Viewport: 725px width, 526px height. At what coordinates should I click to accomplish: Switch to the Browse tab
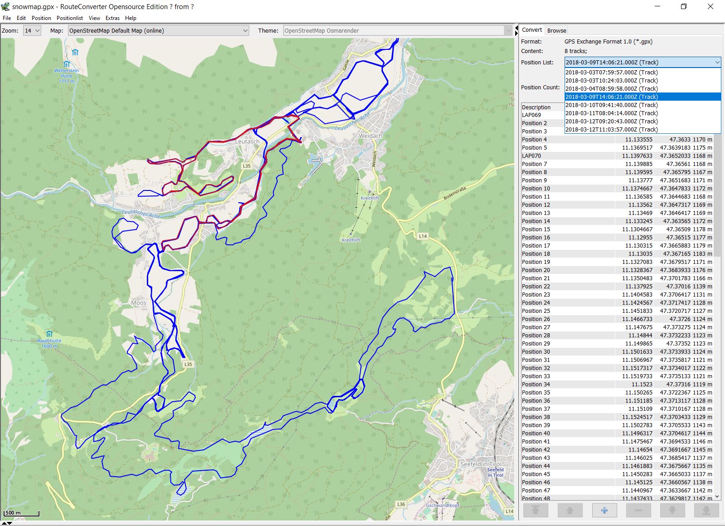[x=556, y=31]
